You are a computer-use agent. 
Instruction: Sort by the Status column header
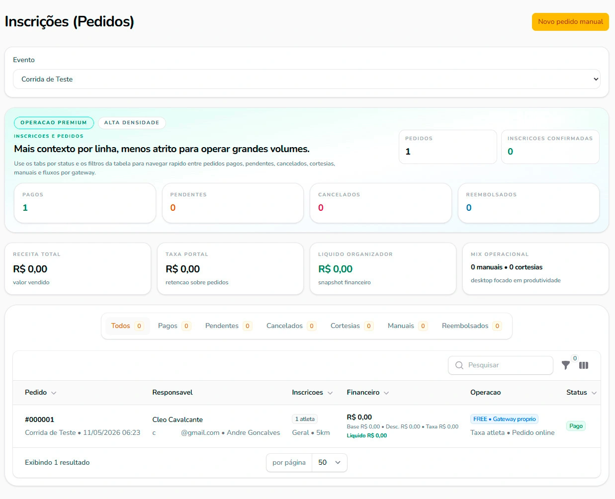pos(581,393)
